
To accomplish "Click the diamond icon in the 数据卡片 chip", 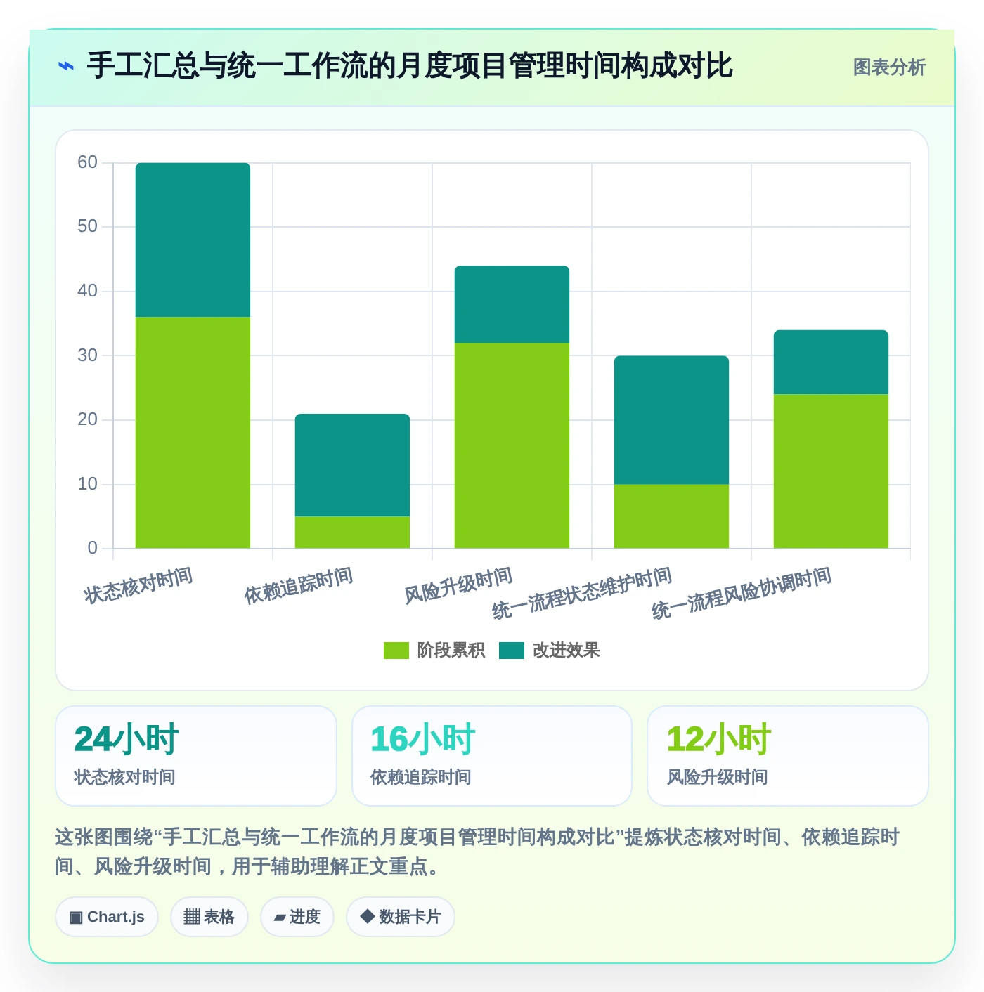I will (x=367, y=916).
